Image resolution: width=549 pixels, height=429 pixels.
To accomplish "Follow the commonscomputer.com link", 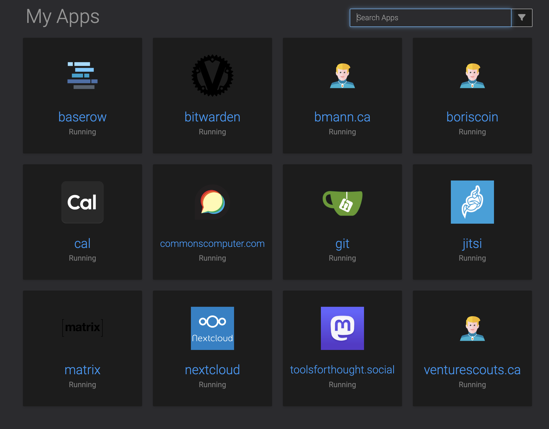I will pos(212,243).
